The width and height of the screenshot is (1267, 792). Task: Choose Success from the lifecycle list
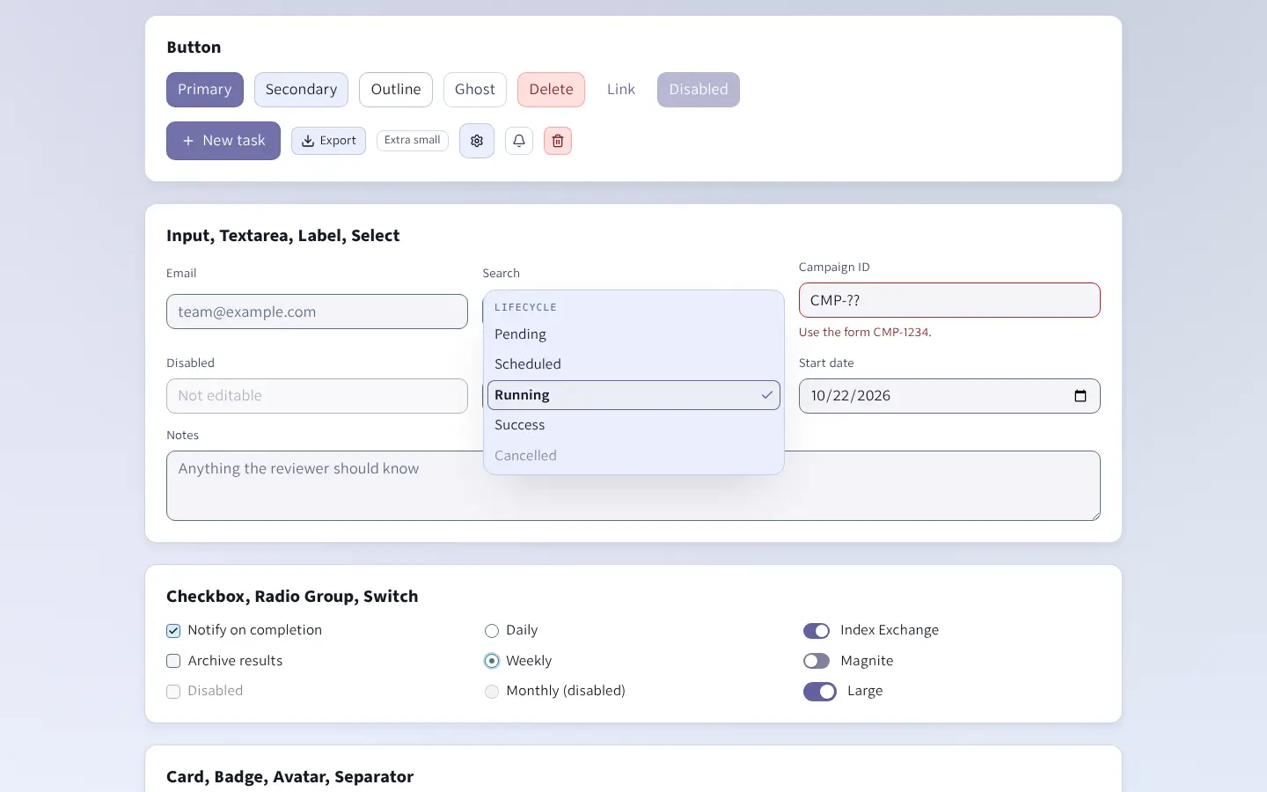coord(633,425)
